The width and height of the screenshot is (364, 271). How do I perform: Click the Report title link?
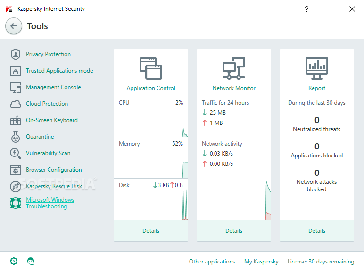[317, 88]
